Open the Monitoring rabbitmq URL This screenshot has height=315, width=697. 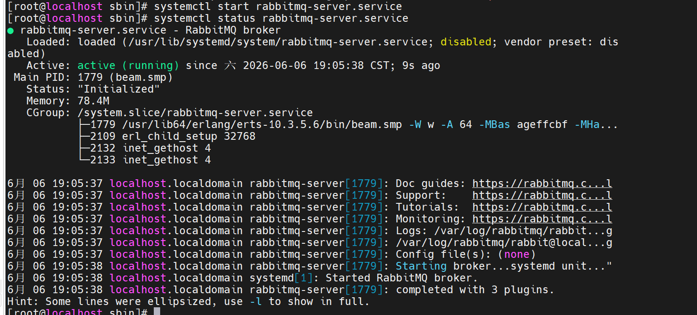coord(542,219)
